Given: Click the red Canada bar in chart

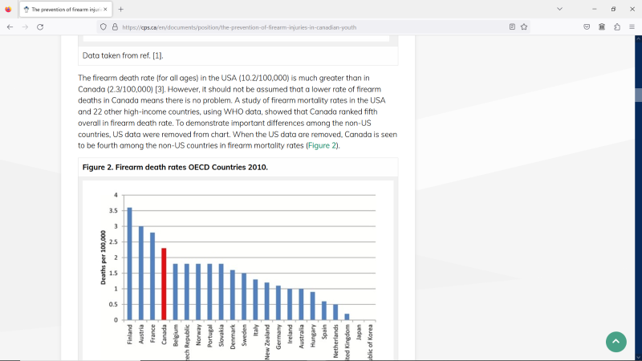Looking at the screenshot, I should pos(164,284).
